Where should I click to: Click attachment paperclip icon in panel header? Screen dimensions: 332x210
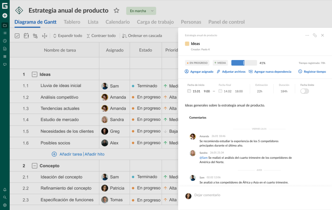(315, 35)
